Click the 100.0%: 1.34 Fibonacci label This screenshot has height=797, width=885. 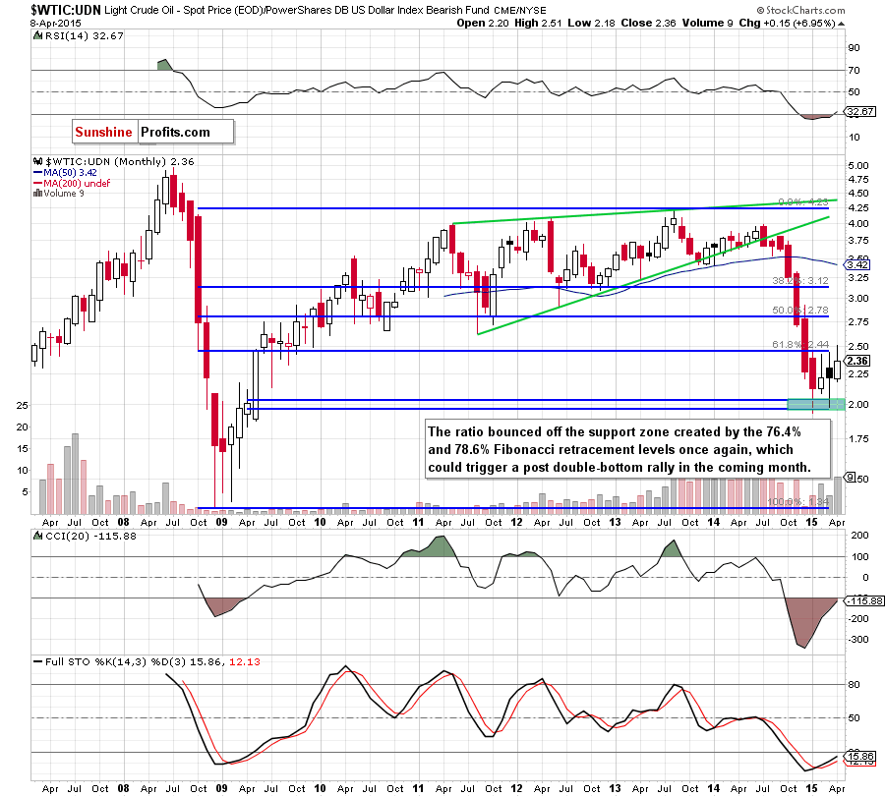pyautogui.click(x=798, y=502)
